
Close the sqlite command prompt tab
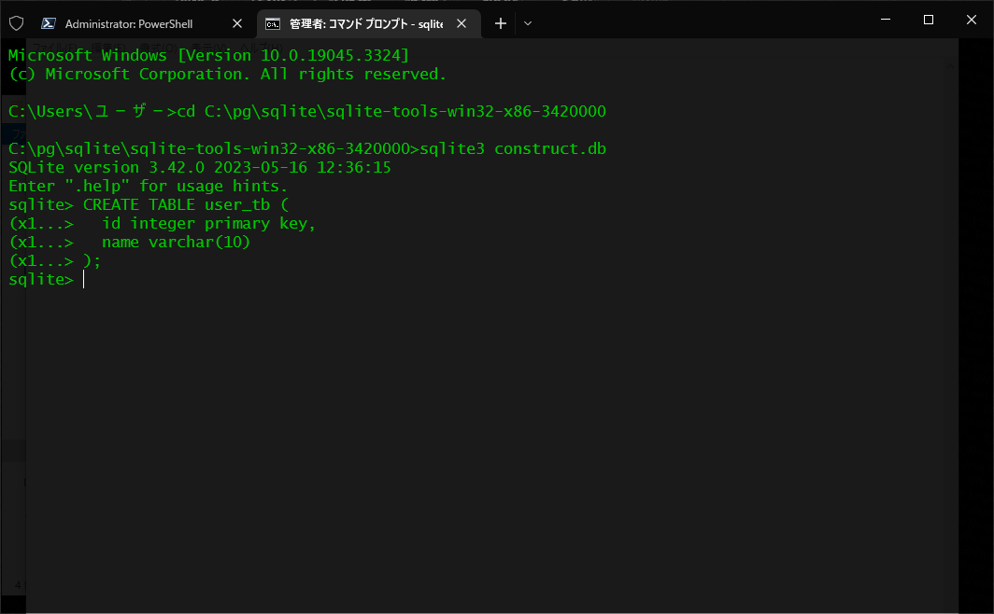[x=461, y=23]
